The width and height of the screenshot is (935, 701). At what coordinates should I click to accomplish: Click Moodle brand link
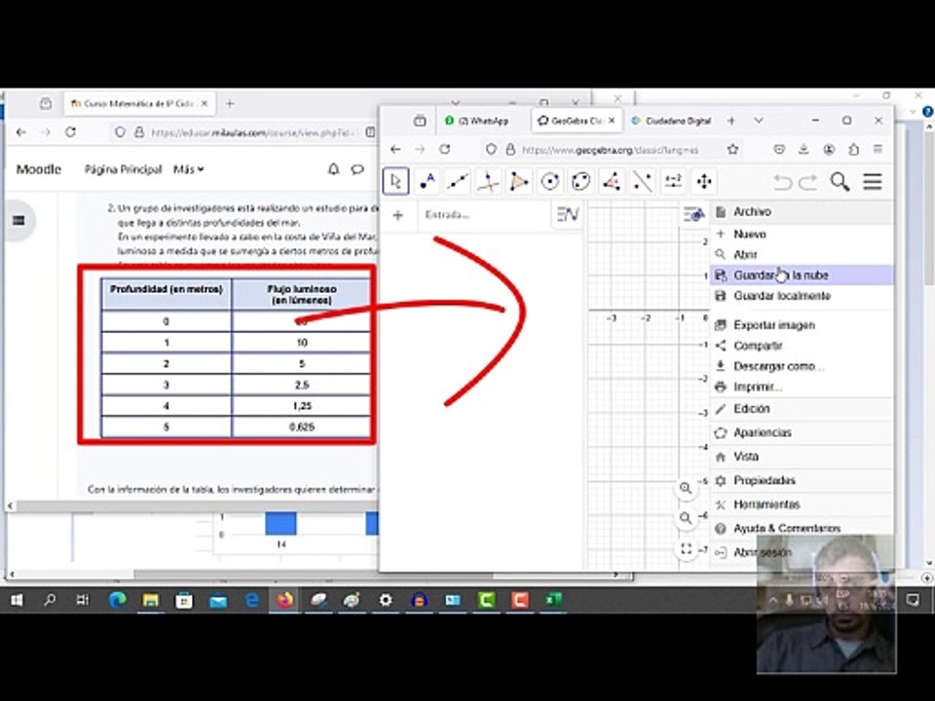pyautogui.click(x=39, y=169)
